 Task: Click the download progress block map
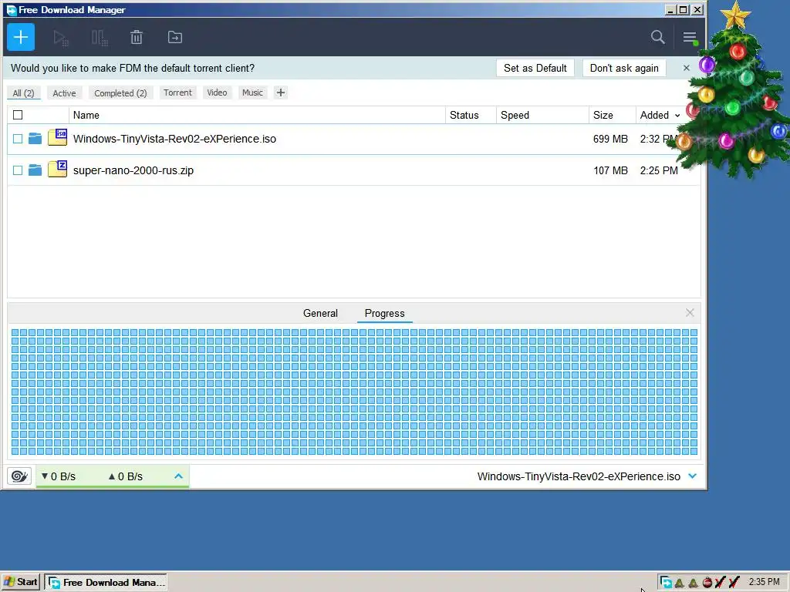click(x=354, y=392)
